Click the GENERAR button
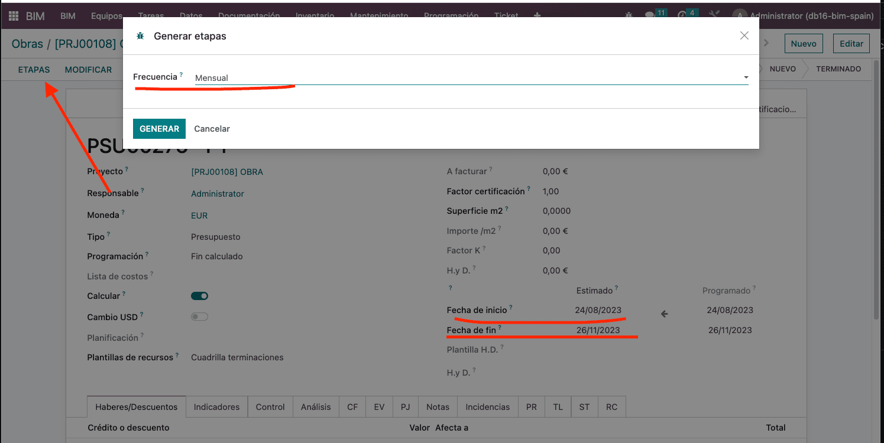 coord(159,129)
